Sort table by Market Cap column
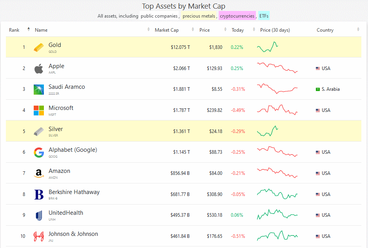 167,30
